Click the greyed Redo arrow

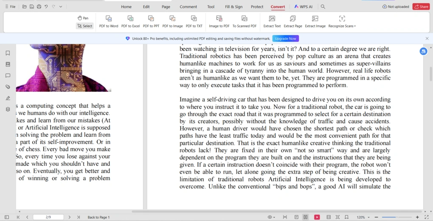click(x=53, y=7)
